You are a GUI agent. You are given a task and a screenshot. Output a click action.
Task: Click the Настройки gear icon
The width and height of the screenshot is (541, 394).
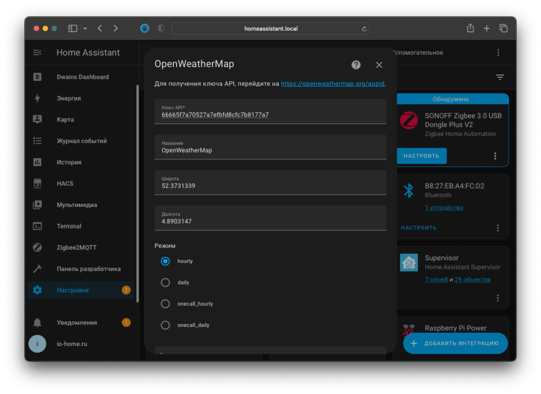(x=38, y=290)
